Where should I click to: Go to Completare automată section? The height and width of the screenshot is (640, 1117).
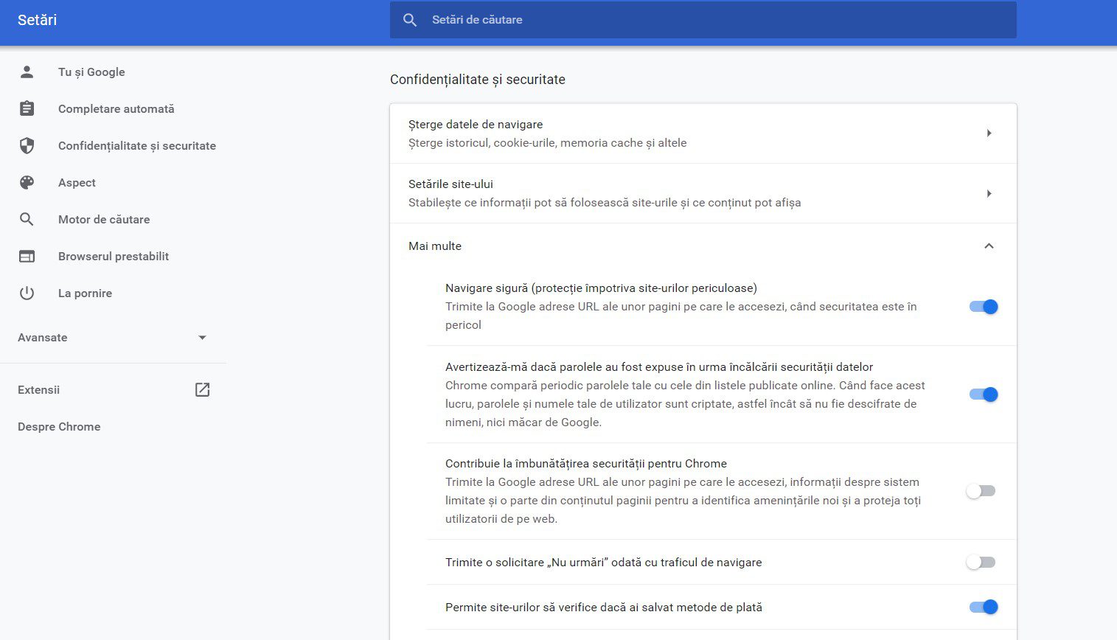116,108
